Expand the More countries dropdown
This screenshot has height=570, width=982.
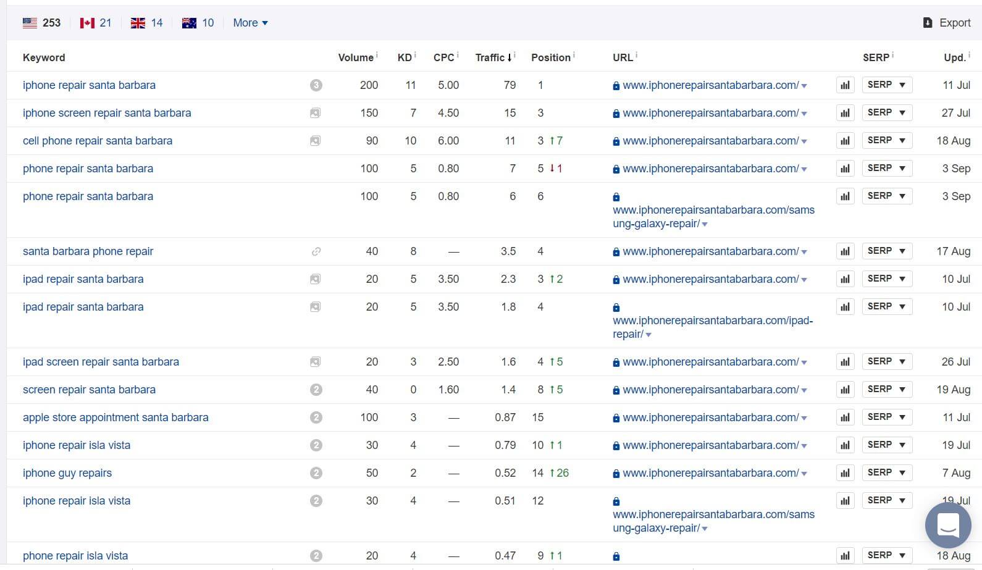[x=250, y=23]
